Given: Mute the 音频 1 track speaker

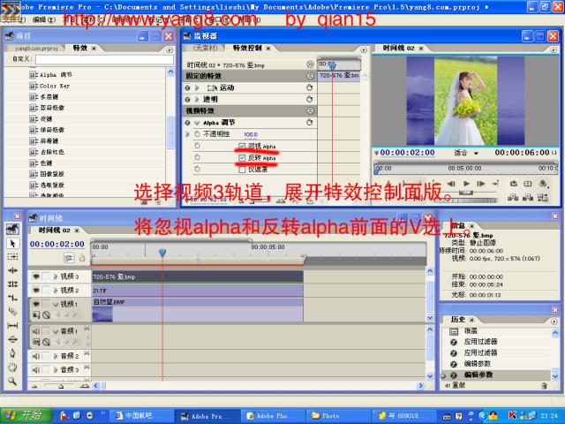Looking at the screenshot, I should pyautogui.click(x=36, y=331).
